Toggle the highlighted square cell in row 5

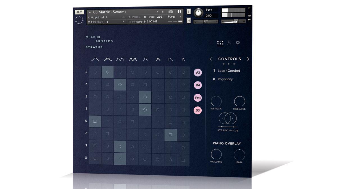[95, 122]
